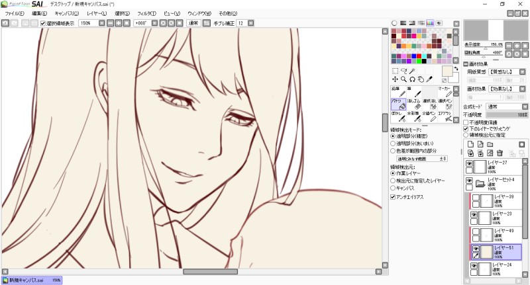Open the 編集(E) menu

point(39,13)
